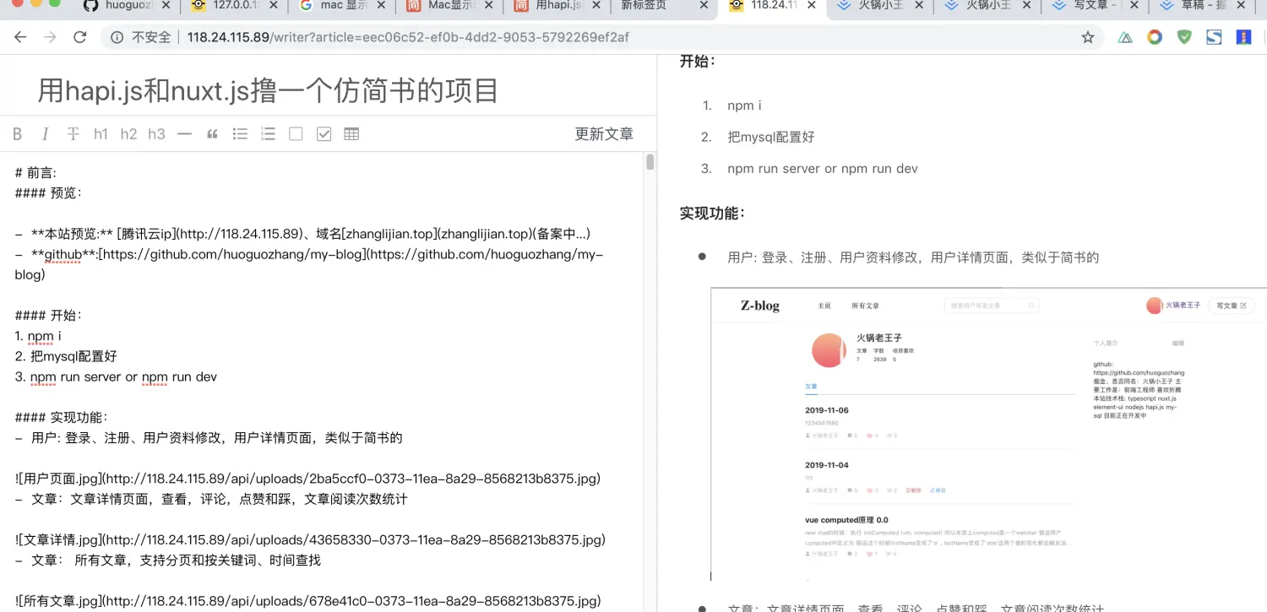Switch to 用hapi.js Jianshu tab
Image resolution: width=1267 pixels, height=612 pixels.
(556, 6)
